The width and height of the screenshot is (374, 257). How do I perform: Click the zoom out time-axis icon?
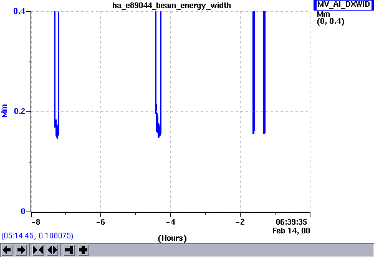tap(52, 250)
